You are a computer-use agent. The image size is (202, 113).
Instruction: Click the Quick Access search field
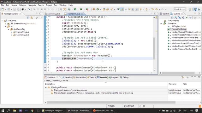click(180, 9)
